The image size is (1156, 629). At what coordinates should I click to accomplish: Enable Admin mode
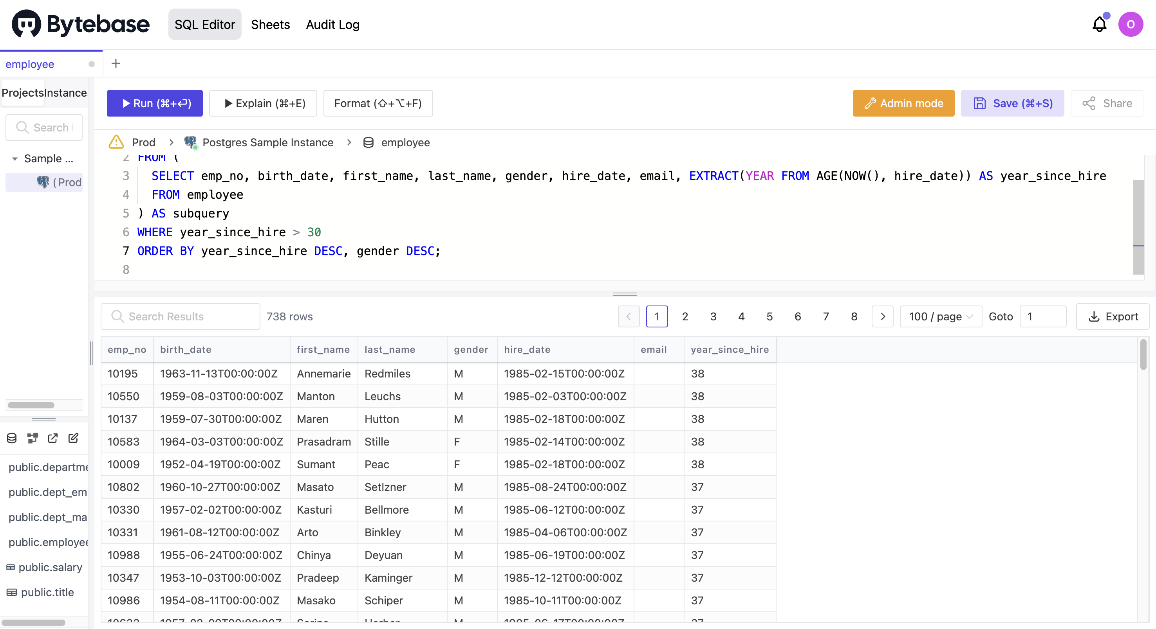[903, 103]
